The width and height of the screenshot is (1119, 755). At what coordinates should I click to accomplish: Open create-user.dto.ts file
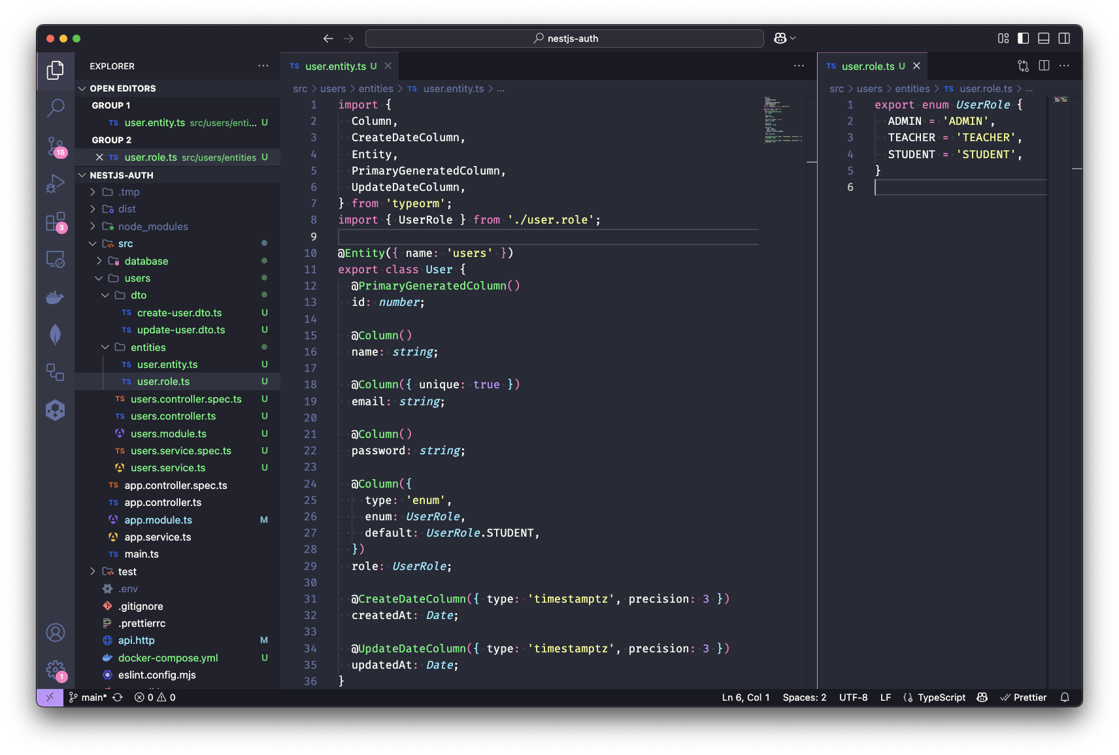coord(178,313)
